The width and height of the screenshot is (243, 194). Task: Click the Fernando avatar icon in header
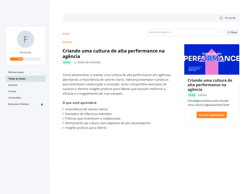[221, 18]
